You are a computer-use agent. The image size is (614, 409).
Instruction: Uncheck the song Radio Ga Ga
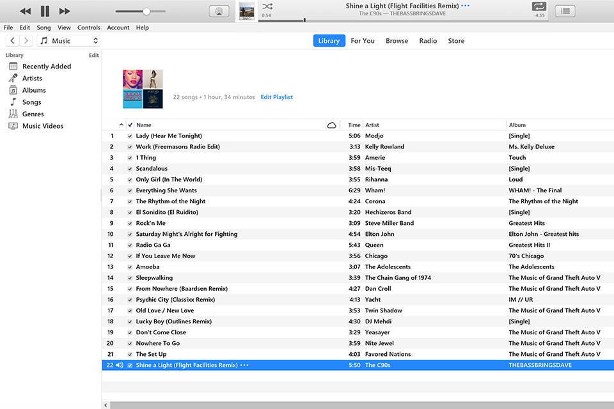coord(130,245)
